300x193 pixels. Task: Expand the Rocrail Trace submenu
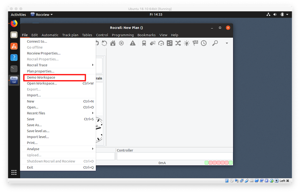coord(58,65)
